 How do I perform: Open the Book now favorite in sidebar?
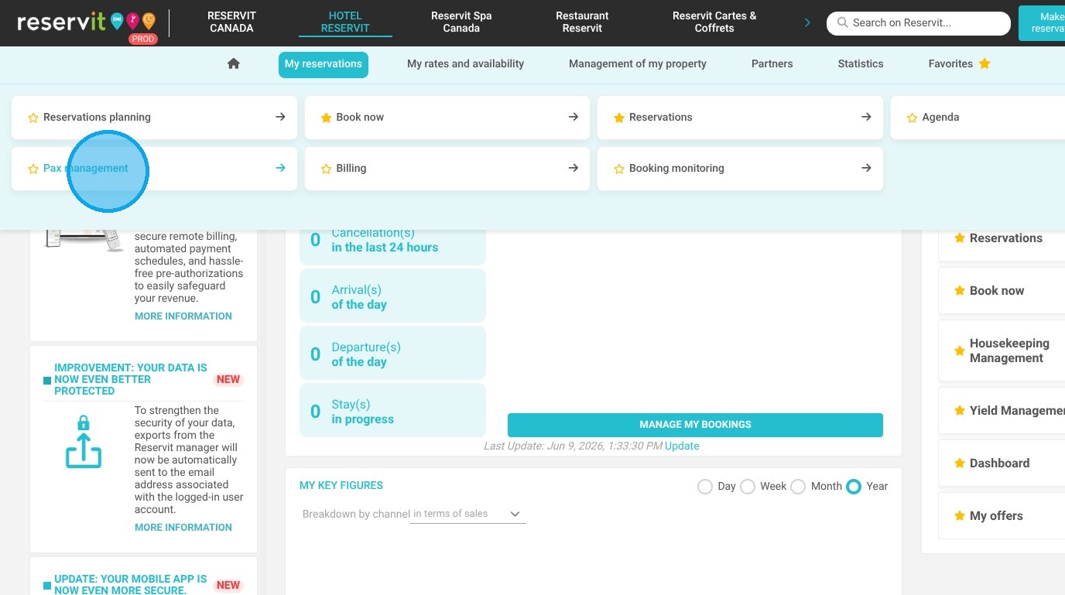[x=1002, y=291]
